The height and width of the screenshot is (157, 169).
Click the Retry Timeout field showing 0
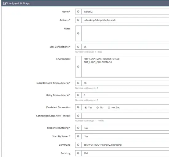click(x=125, y=95)
